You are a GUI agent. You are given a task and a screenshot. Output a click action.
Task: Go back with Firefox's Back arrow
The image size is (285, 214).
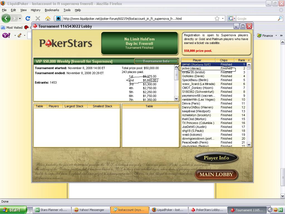pos(6,18)
